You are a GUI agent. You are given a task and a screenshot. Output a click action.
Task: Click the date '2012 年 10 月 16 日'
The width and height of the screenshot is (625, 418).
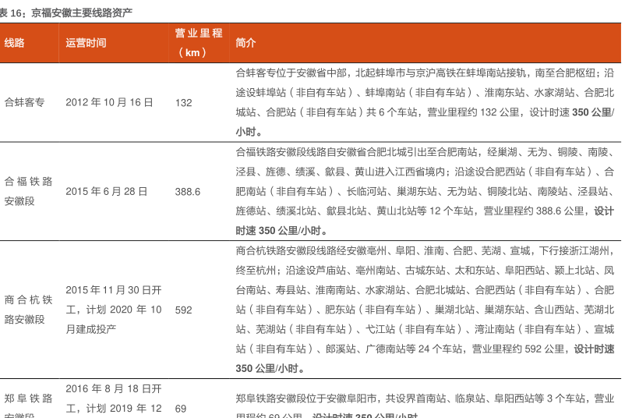coord(109,102)
